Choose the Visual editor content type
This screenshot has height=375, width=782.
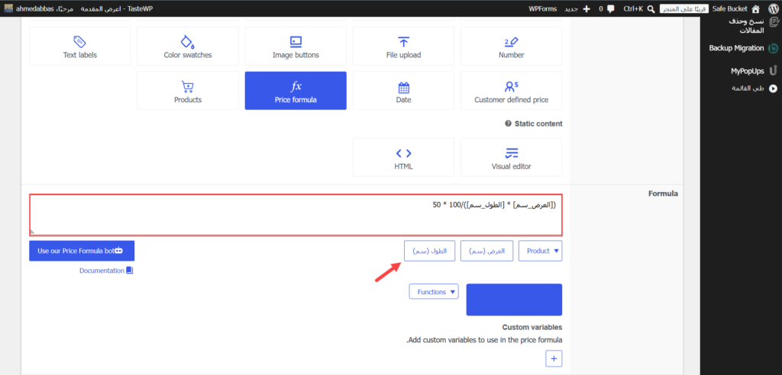pyautogui.click(x=511, y=157)
